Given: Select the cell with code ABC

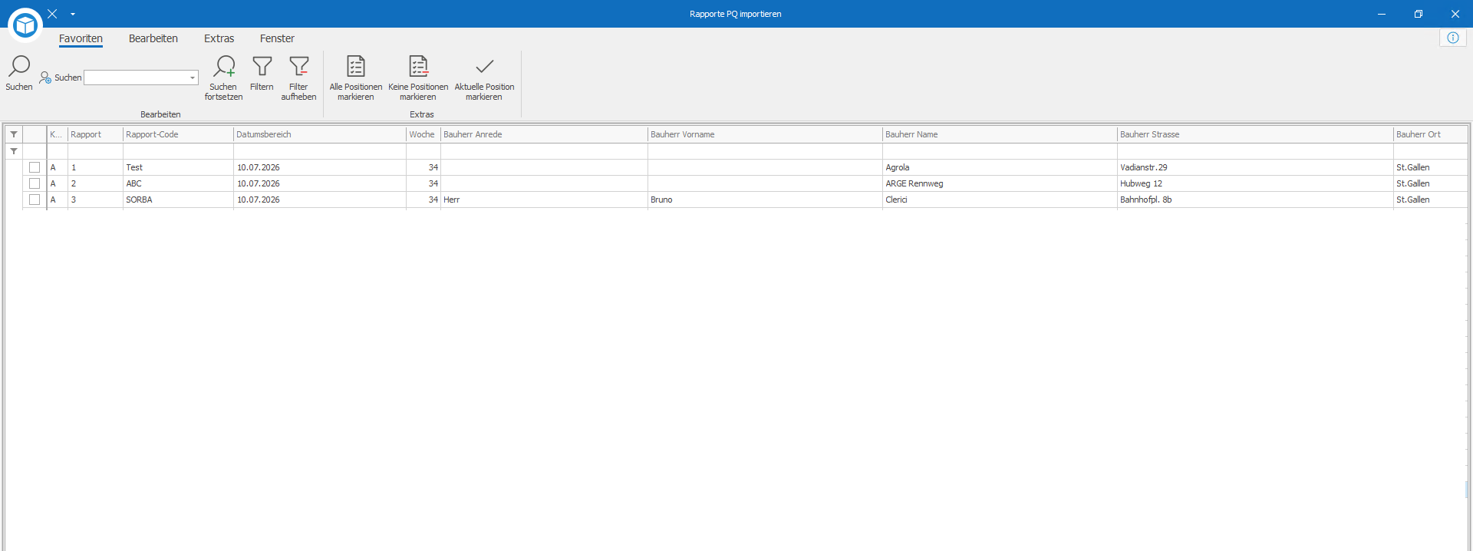Looking at the screenshot, I should click(178, 183).
